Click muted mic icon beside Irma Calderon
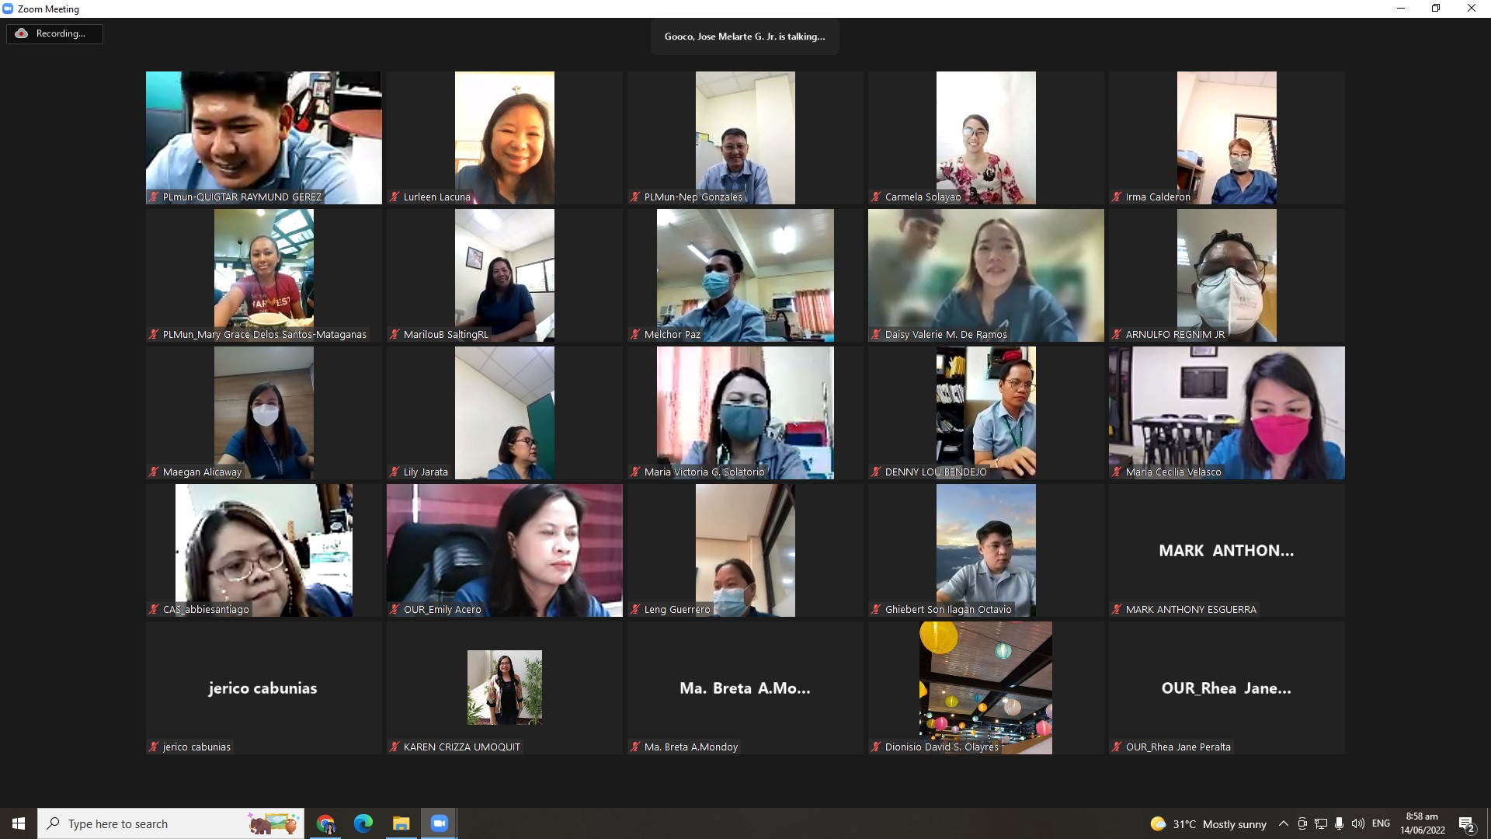 (1117, 197)
